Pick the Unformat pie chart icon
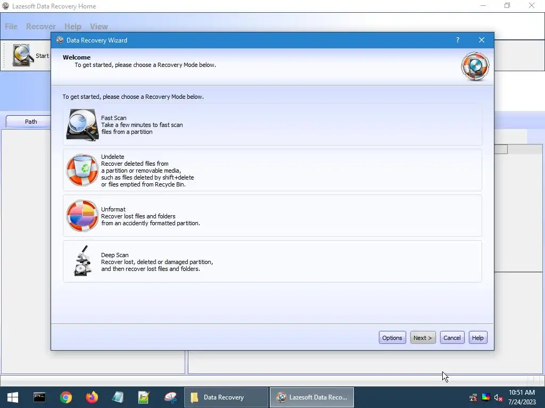545x408 pixels. click(x=82, y=216)
